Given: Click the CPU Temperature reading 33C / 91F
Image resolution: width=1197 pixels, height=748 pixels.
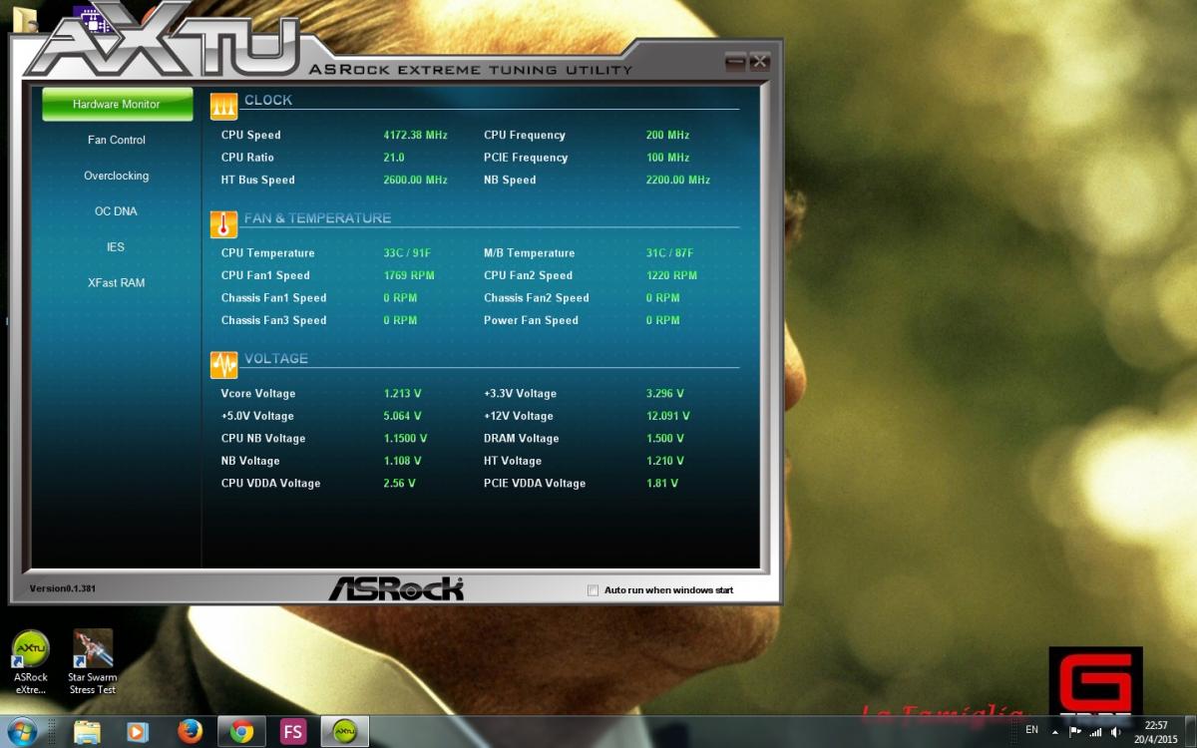Looking at the screenshot, I should click(407, 253).
